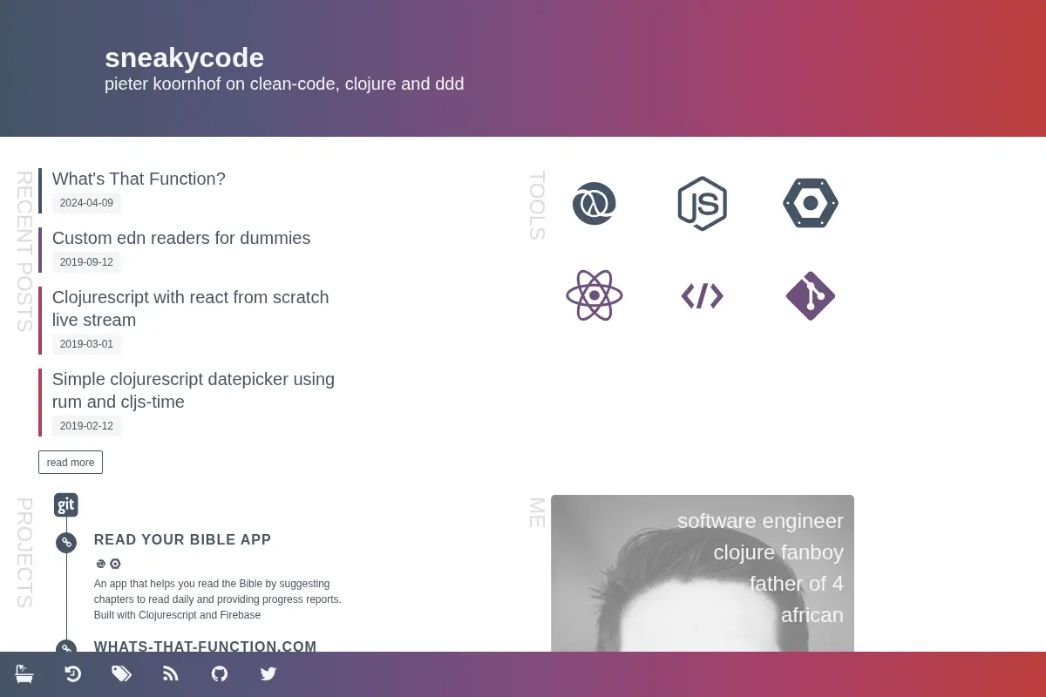Image resolution: width=1046 pixels, height=697 pixels.
Task: Click the "read more" button
Action: tap(71, 463)
